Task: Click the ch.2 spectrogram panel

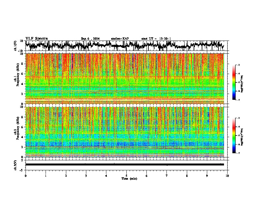Action: point(125,132)
